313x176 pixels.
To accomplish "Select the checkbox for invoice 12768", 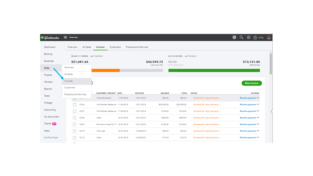I will [x=75, y=118].
